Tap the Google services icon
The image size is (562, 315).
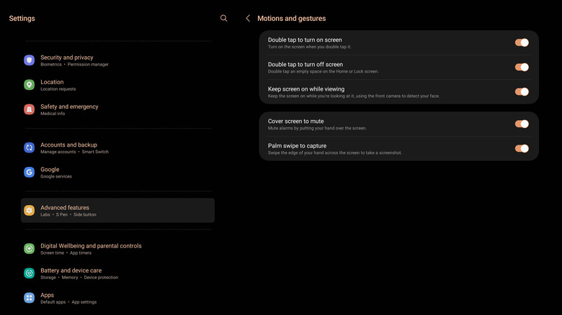(x=29, y=172)
